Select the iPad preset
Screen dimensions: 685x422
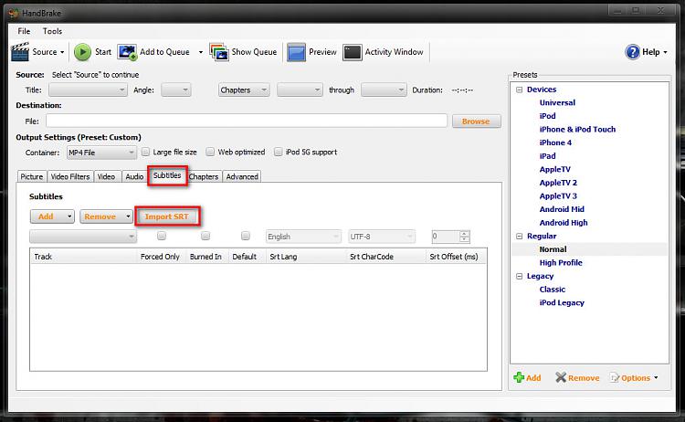pyautogui.click(x=547, y=156)
